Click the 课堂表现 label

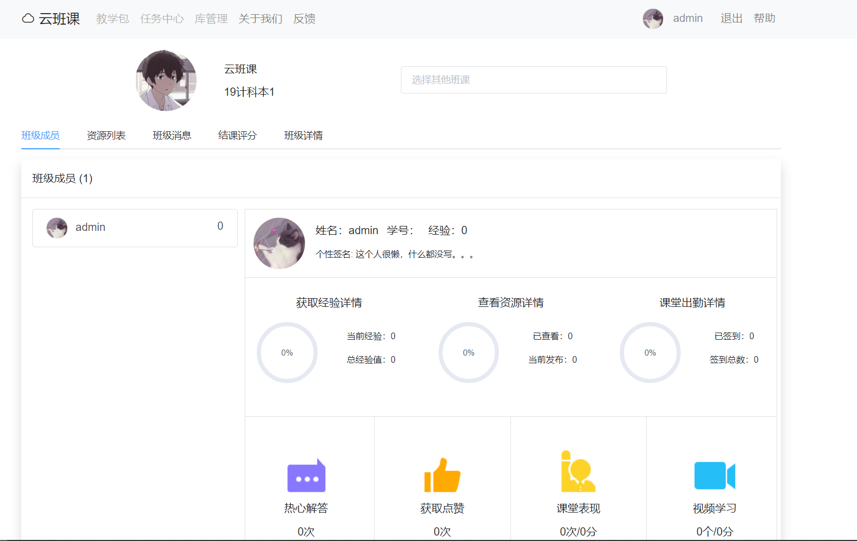pyautogui.click(x=578, y=508)
